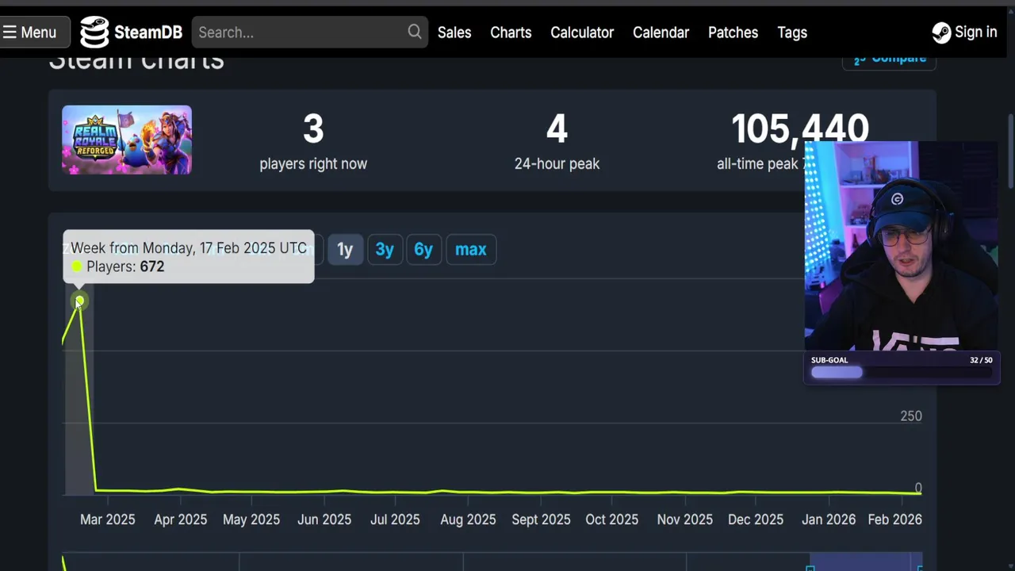Screen dimensions: 1015x571
Task: Click the players right now label
Action: (x=313, y=163)
